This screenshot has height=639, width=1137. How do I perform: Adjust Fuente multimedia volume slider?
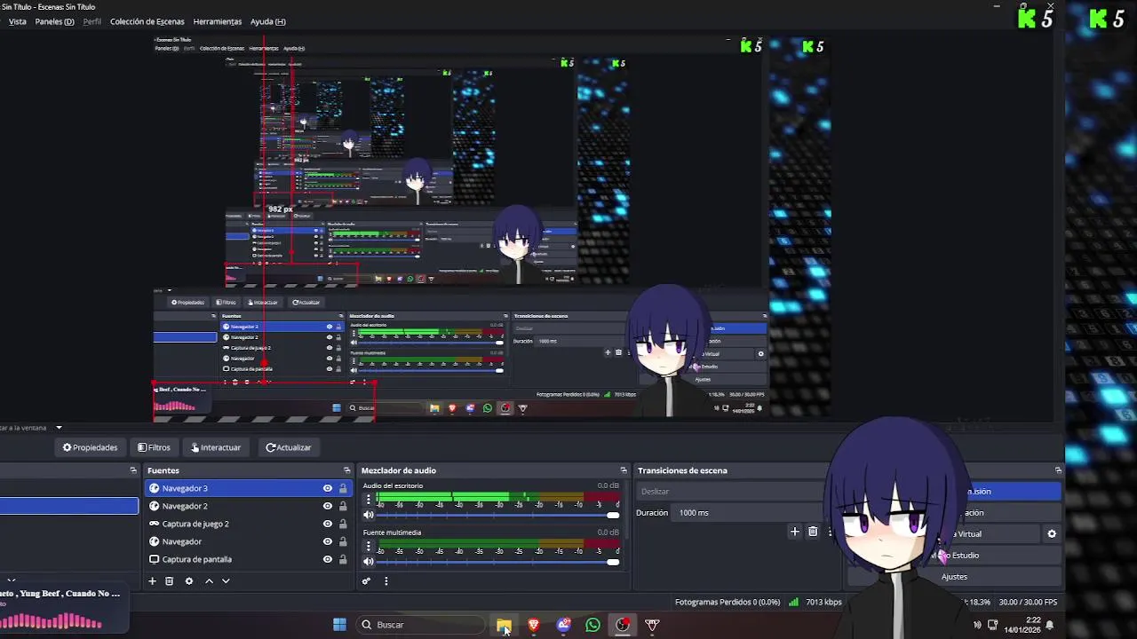point(498,561)
